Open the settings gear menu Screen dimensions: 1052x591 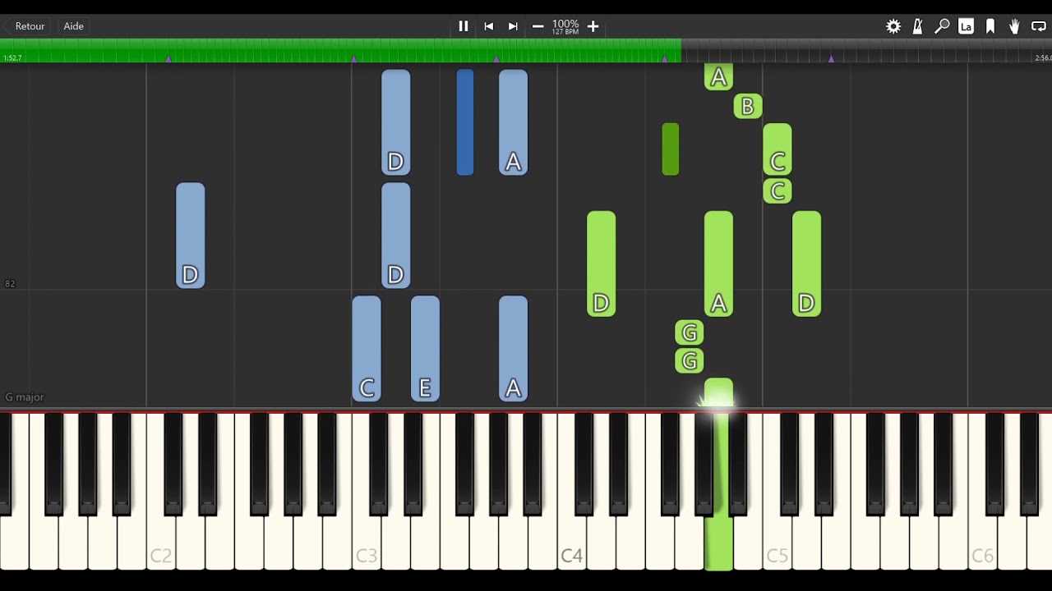tap(893, 26)
